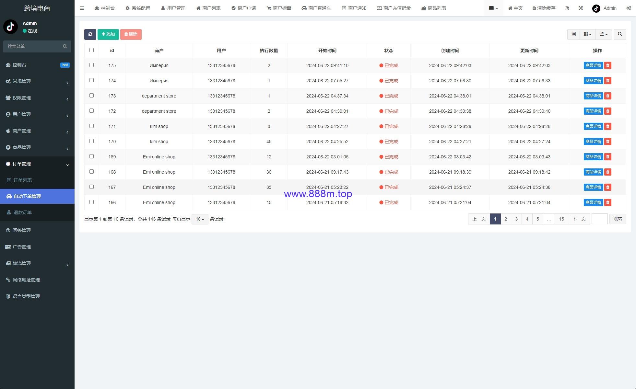
Task: Click the sidebar menu search magnifier
Action: pyautogui.click(x=65, y=46)
